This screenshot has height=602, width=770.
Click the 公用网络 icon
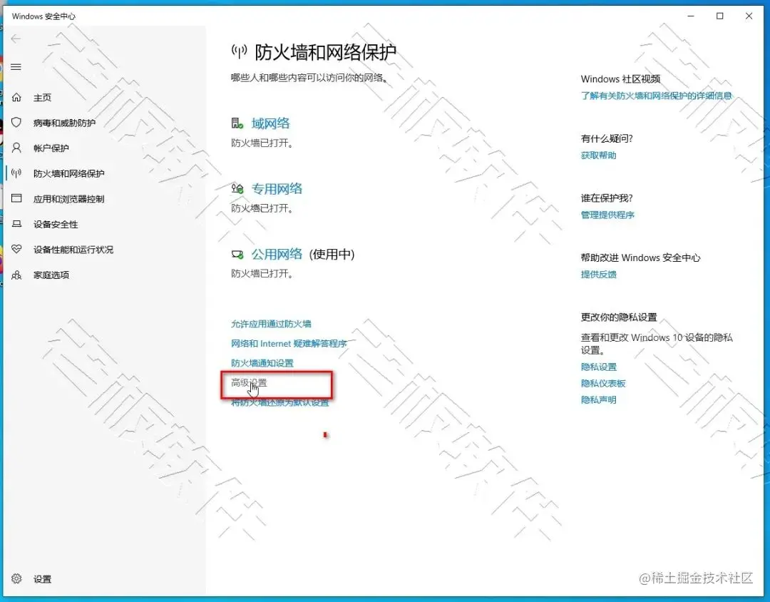[x=237, y=254]
